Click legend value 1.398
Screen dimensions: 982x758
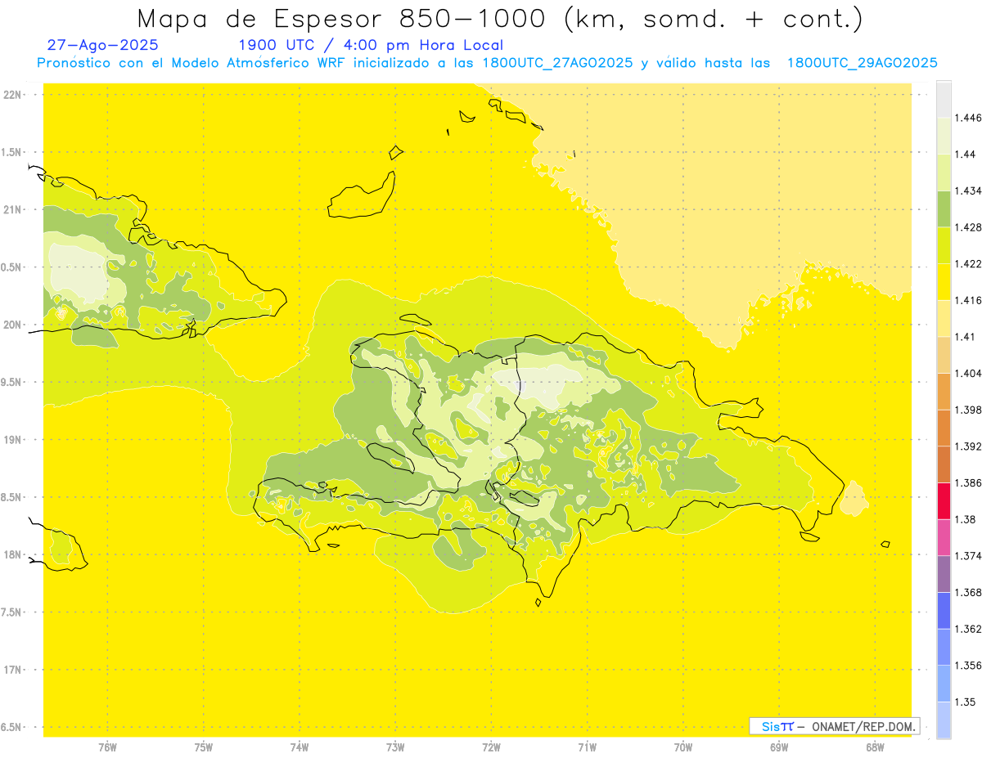[x=969, y=410]
